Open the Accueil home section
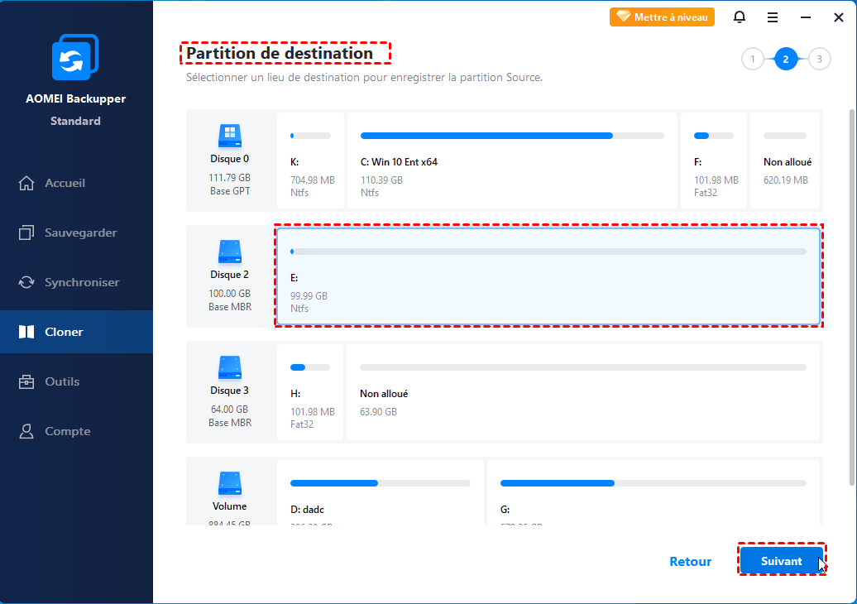Viewport: 857px width, 604px height. coord(76,183)
